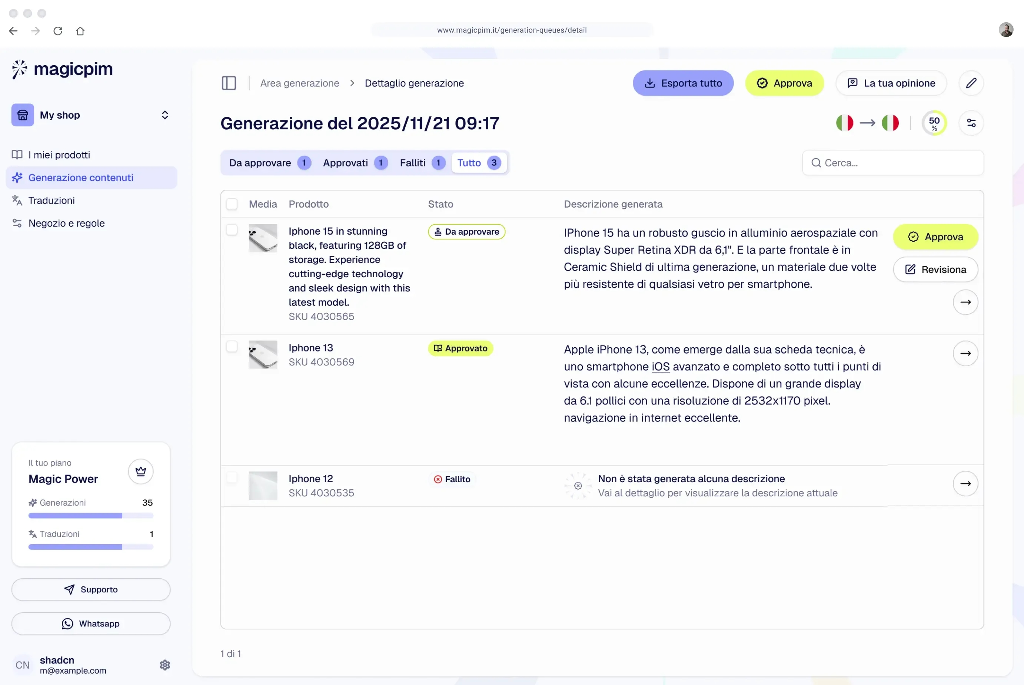The width and height of the screenshot is (1024, 685).
Task: Click Revisiona for the Iphone 15
Action: pyautogui.click(x=935, y=269)
